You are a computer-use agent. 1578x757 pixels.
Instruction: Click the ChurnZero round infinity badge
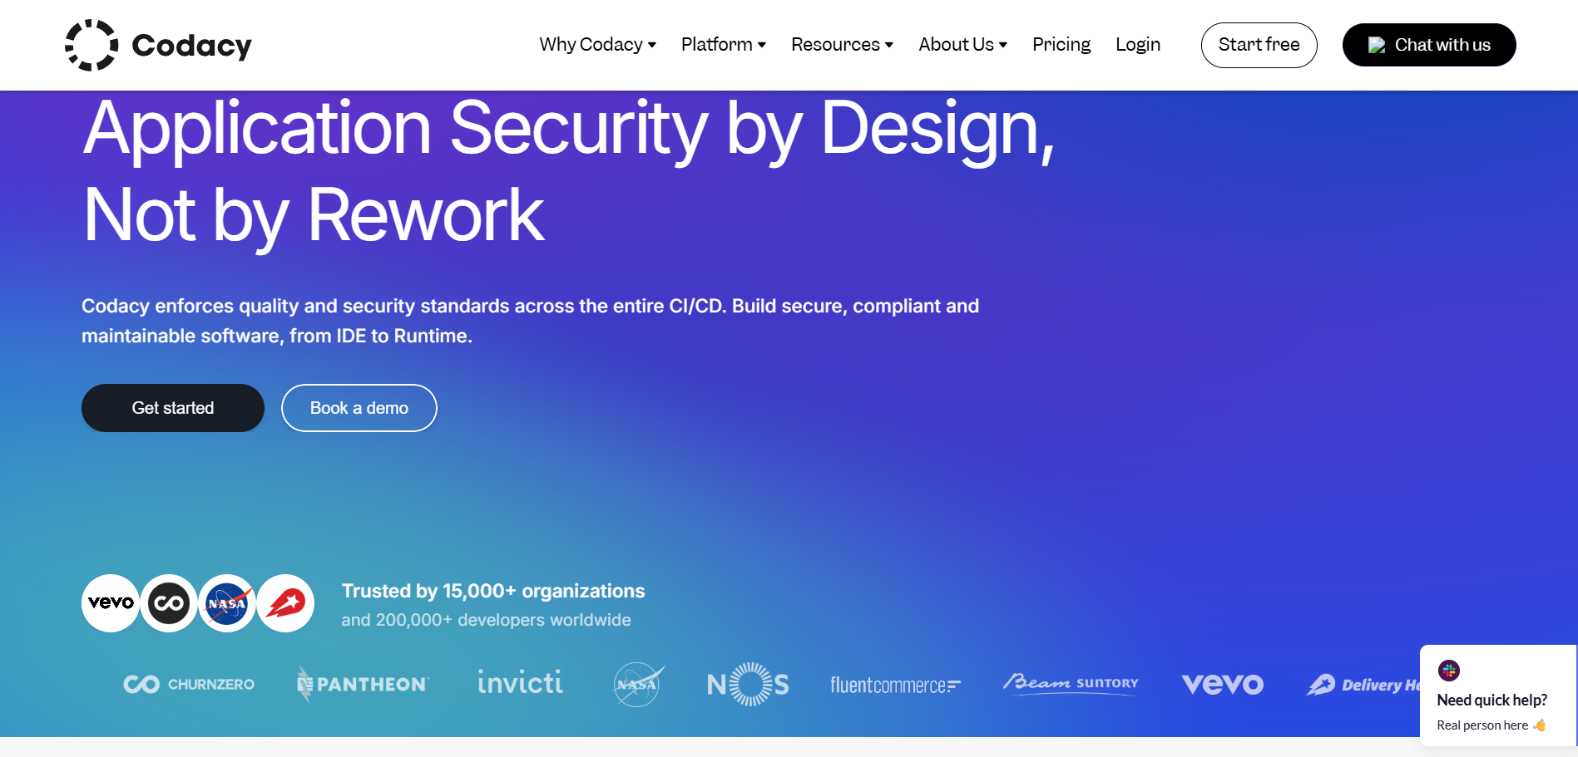pos(169,603)
